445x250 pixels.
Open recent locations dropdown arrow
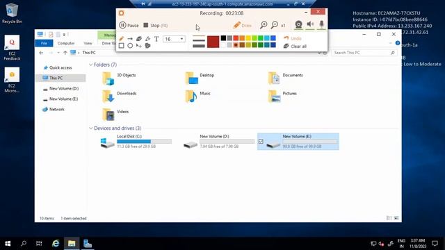(x=58, y=53)
